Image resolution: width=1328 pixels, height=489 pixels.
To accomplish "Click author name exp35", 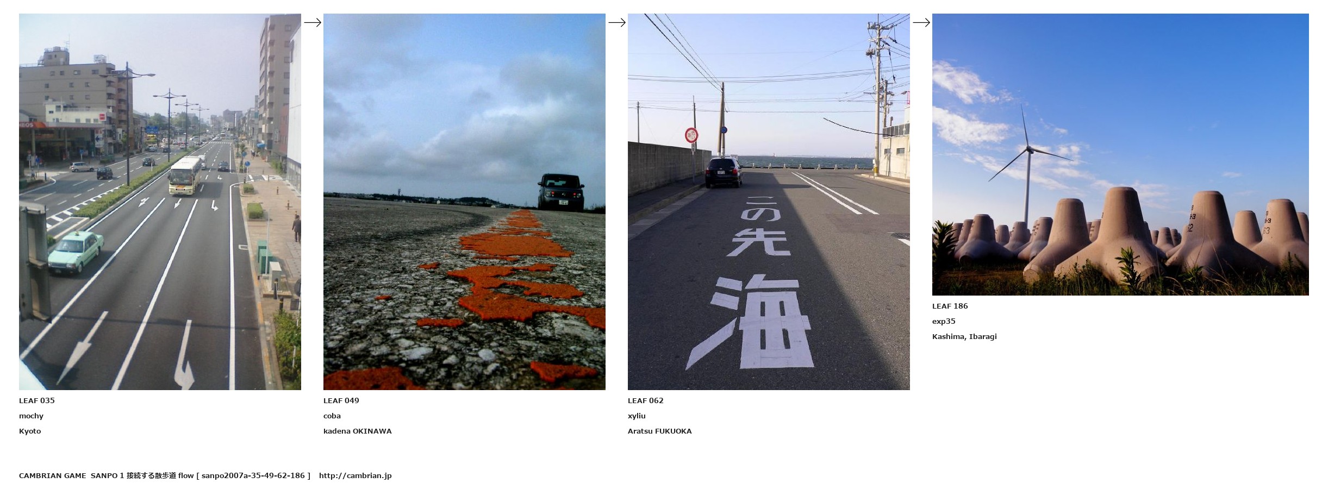I will point(944,321).
